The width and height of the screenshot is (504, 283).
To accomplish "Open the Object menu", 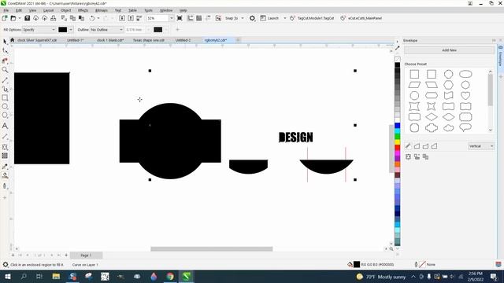I will (x=66, y=10).
